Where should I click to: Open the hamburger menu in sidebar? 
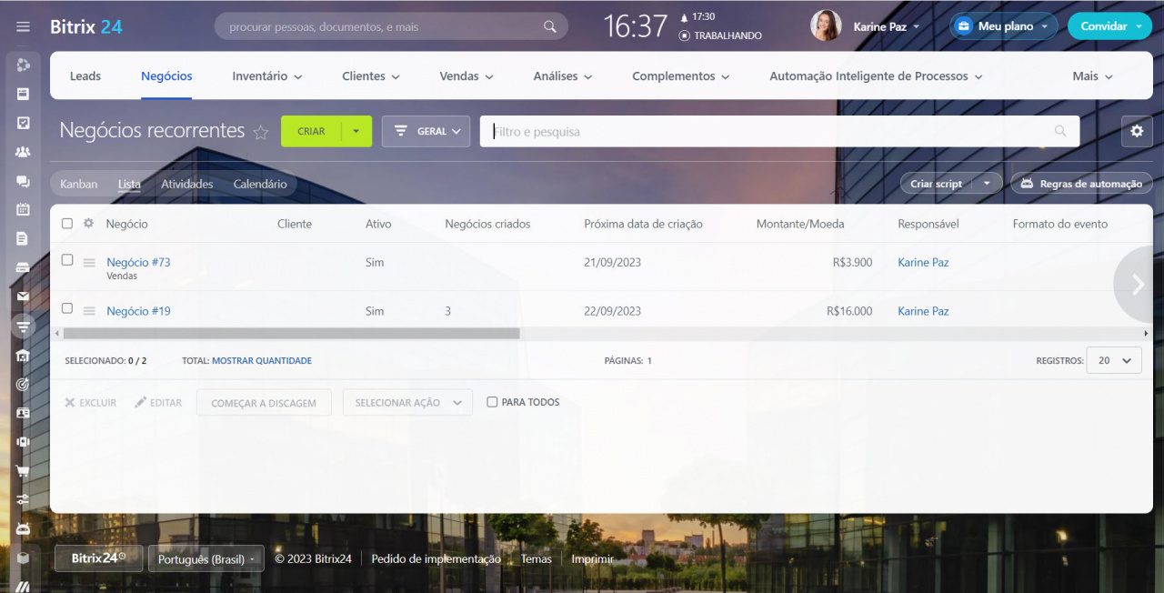23,26
